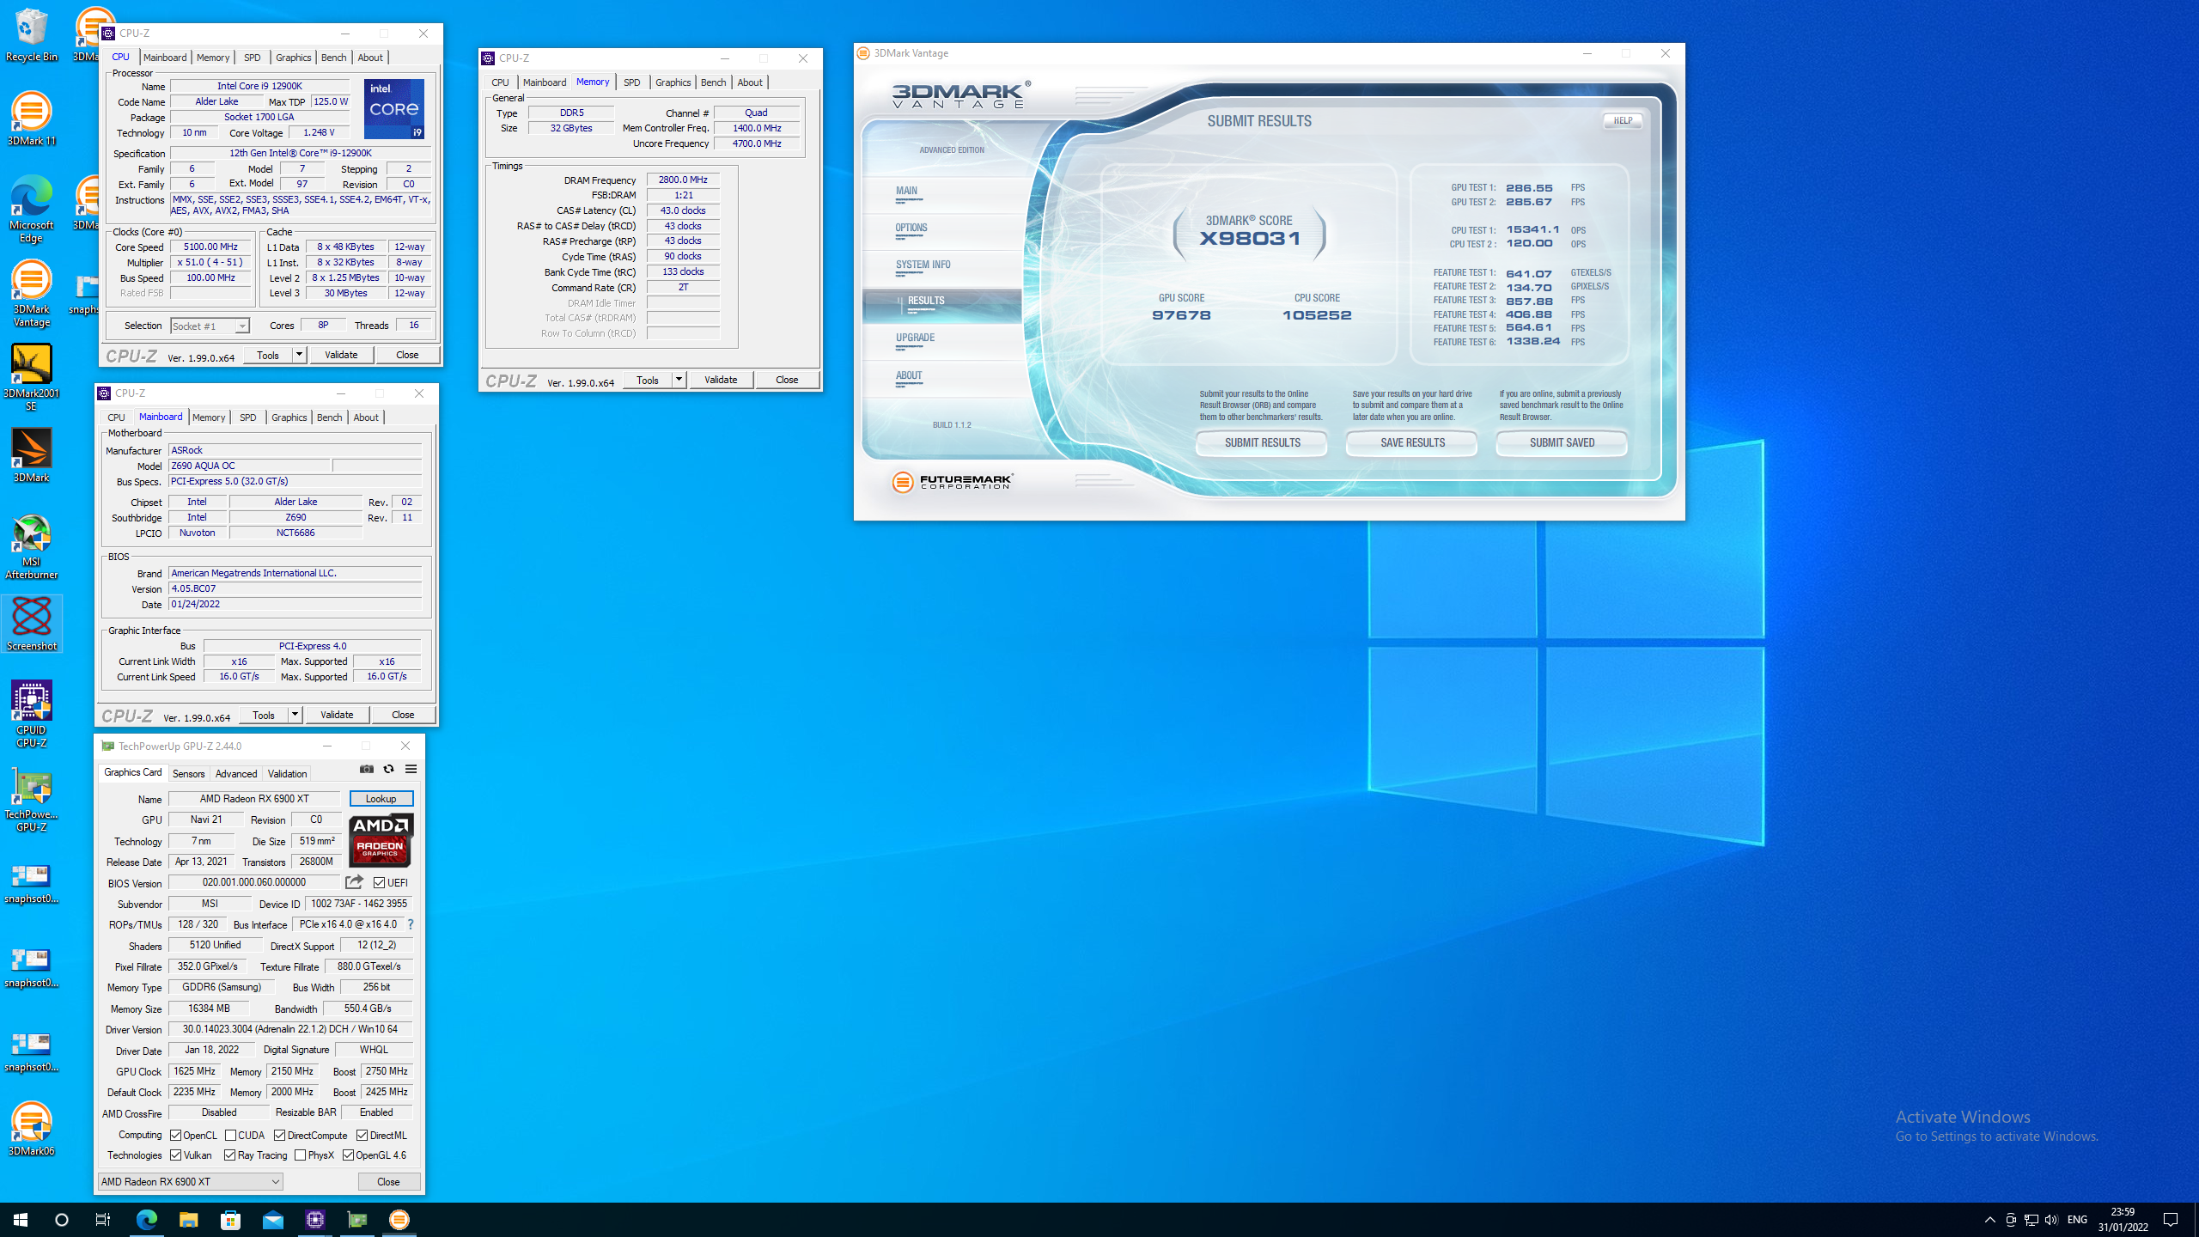Open the CPUID CPU-Z desktop shortcut
Image resolution: width=2199 pixels, height=1237 pixels.
click(x=31, y=715)
